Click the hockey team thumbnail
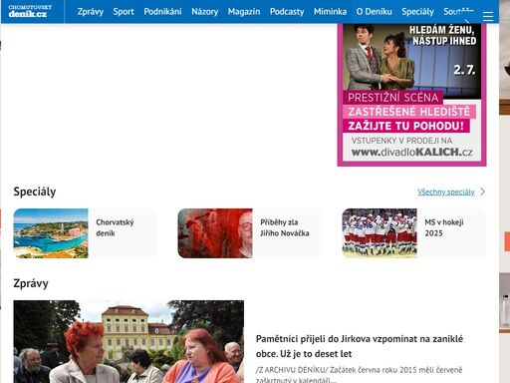Image resolution: width=510 pixels, height=383 pixels. point(380,233)
